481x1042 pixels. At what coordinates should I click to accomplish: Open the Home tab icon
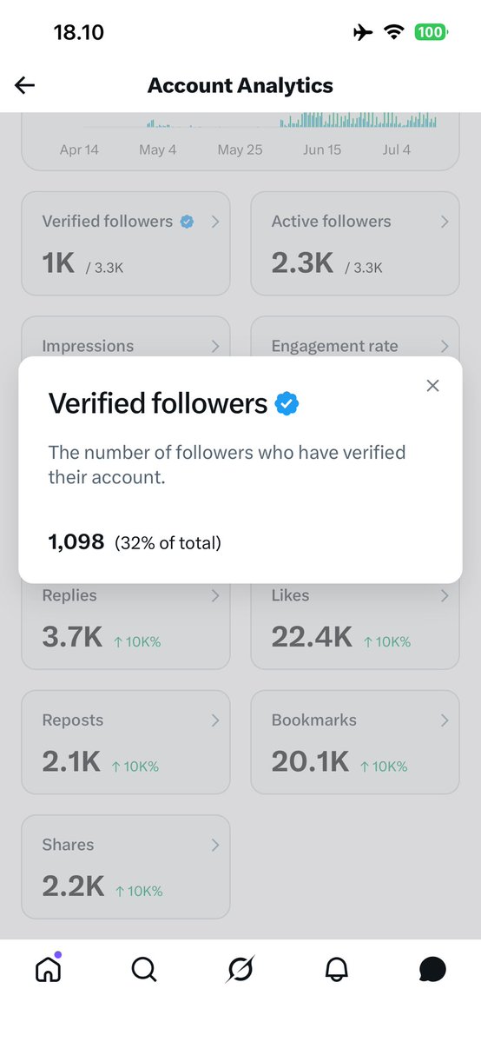[48, 967]
